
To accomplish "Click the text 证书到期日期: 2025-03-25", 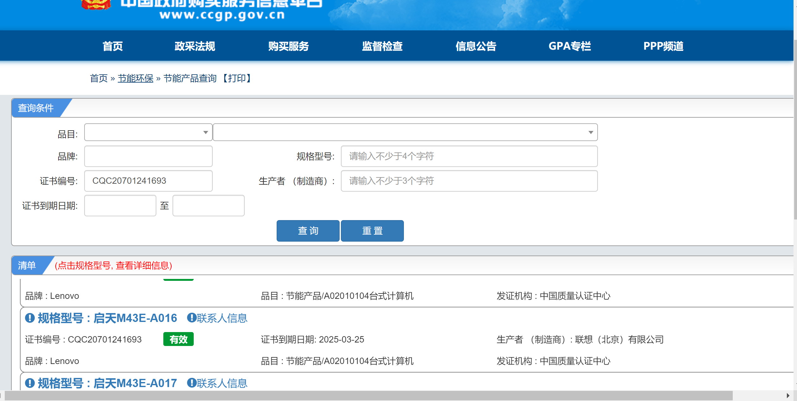I will pos(312,339).
